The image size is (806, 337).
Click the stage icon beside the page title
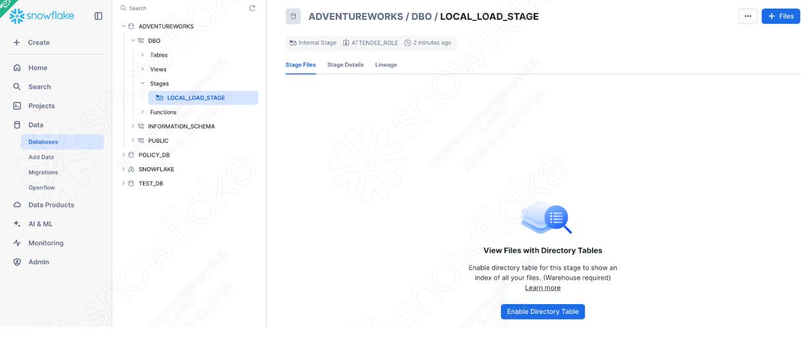click(293, 16)
